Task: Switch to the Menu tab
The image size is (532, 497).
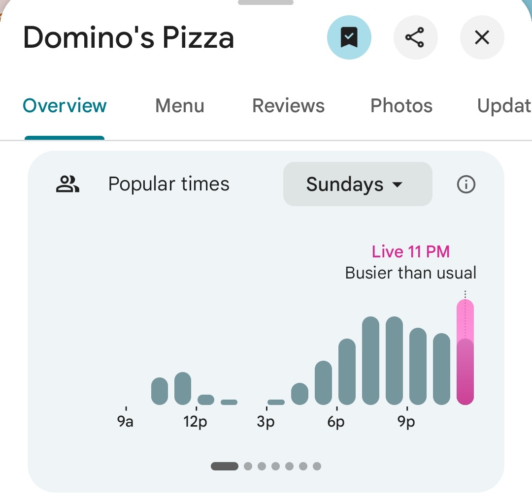Action: pyautogui.click(x=179, y=106)
